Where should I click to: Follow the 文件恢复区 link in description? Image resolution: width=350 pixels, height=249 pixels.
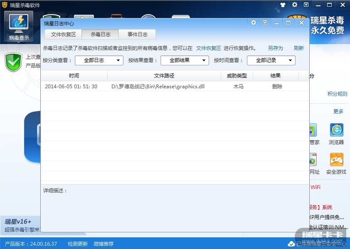click(x=209, y=48)
